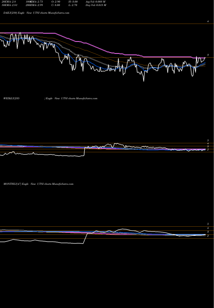The image size is (214, 308).
Task: Click the WEEKLY(285 chart title label
Action: click(x=12, y=98)
